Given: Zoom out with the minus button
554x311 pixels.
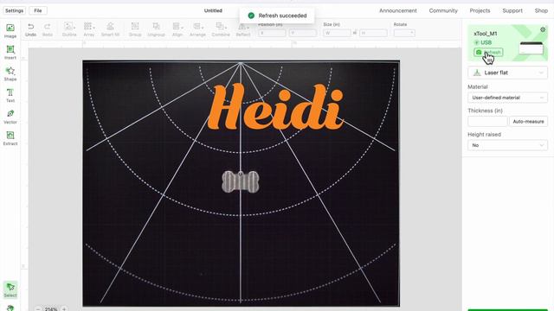Looking at the screenshot, I should [38, 309].
